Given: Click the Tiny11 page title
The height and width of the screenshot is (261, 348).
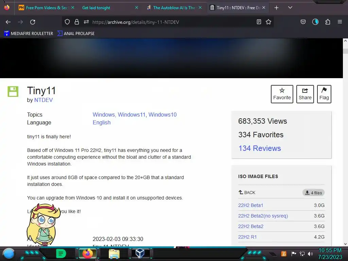Looking at the screenshot, I should coord(41,91).
